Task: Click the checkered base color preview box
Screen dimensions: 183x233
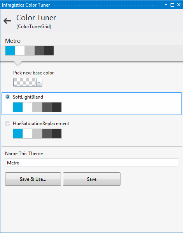Action: pos(25,82)
